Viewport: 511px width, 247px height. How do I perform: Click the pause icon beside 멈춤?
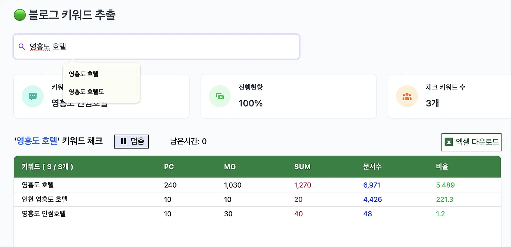pos(123,141)
